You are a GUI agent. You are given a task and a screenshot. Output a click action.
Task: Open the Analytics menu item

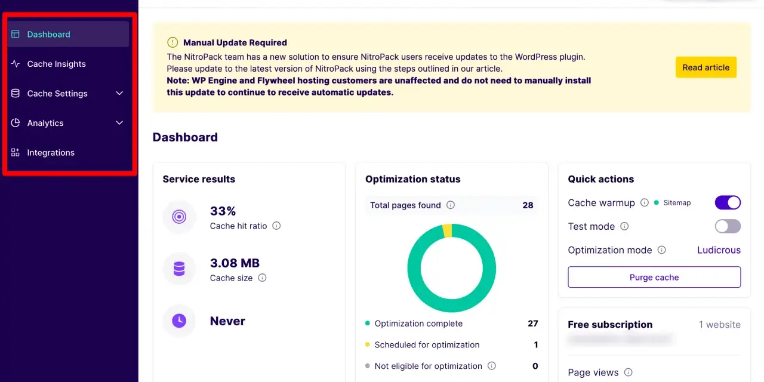tap(68, 123)
